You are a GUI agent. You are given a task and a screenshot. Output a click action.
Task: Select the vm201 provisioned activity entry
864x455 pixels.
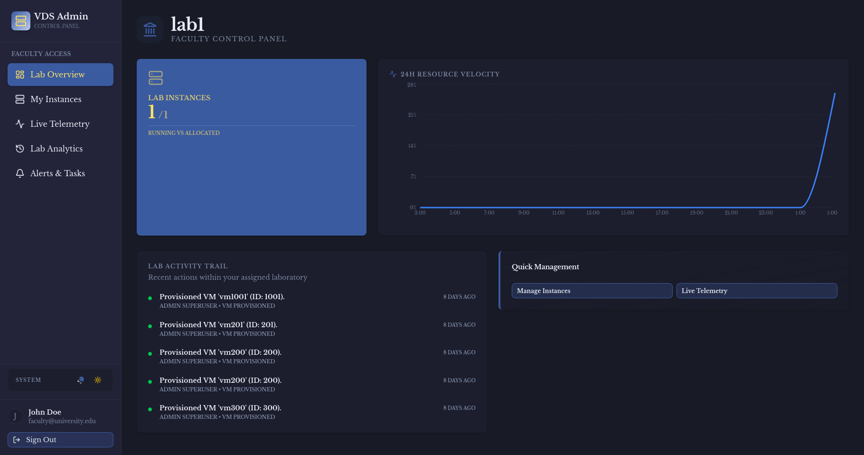click(312, 329)
